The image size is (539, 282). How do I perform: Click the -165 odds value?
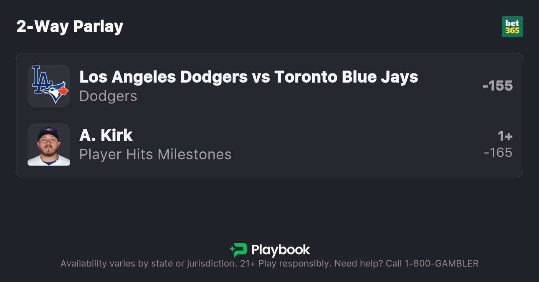[498, 153]
